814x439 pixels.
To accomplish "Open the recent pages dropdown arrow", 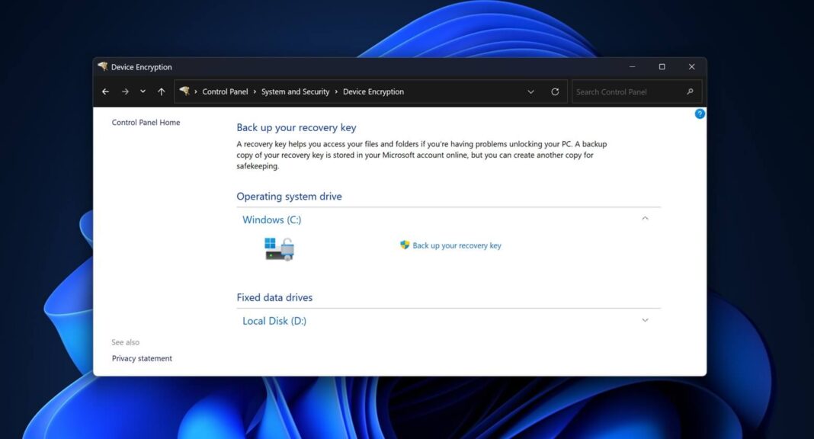I will pyautogui.click(x=143, y=91).
